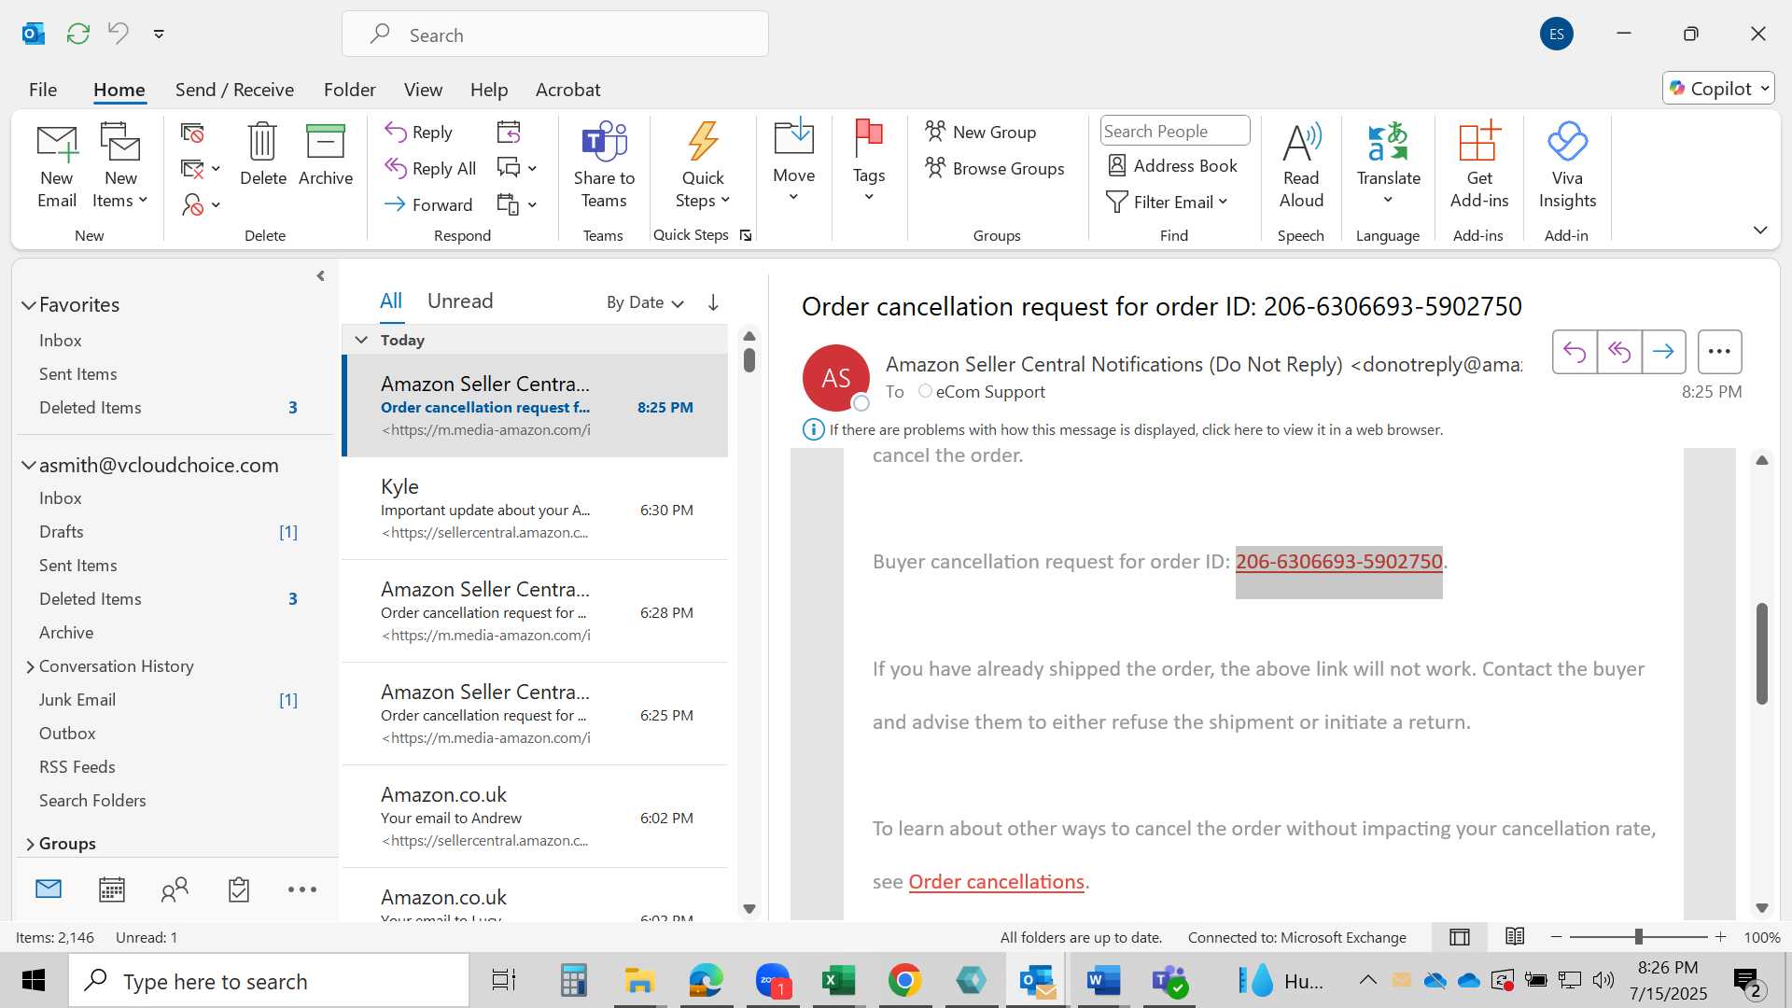Click the zoom in plus button
This screenshot has height=1008, width=1792.
click(x=1720, y=937)
